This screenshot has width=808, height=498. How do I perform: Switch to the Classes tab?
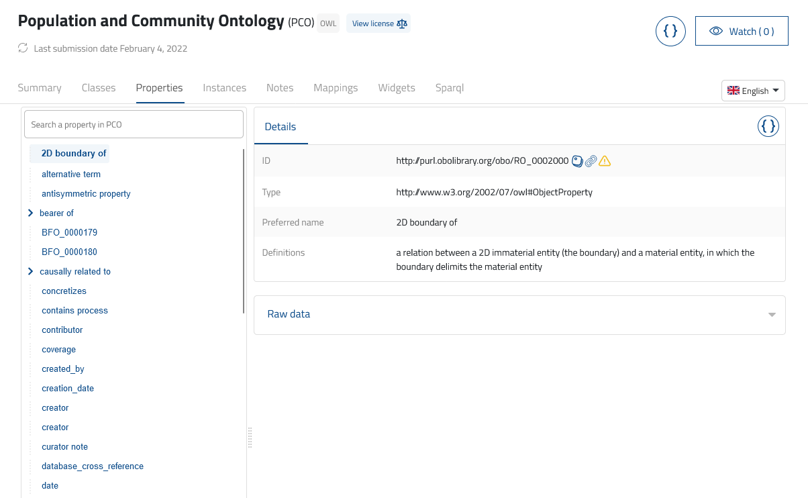98,87
